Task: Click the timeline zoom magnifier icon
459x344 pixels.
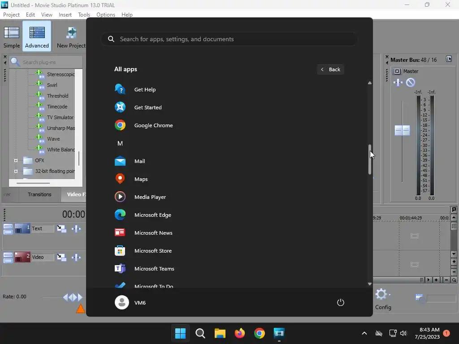Action: (x=454, y=280)
